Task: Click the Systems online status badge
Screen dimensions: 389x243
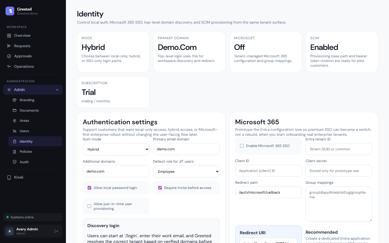Action: (x=33, y=217)
